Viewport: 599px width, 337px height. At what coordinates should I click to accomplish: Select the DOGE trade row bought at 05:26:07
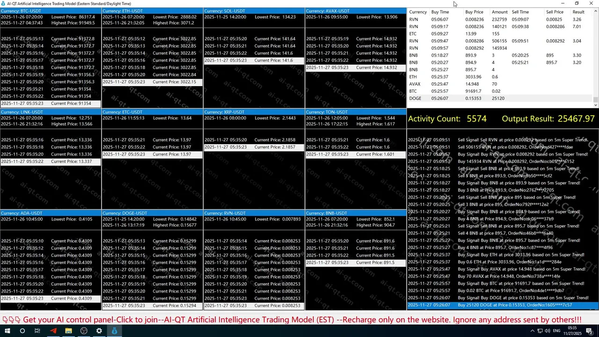click(500, 98)
